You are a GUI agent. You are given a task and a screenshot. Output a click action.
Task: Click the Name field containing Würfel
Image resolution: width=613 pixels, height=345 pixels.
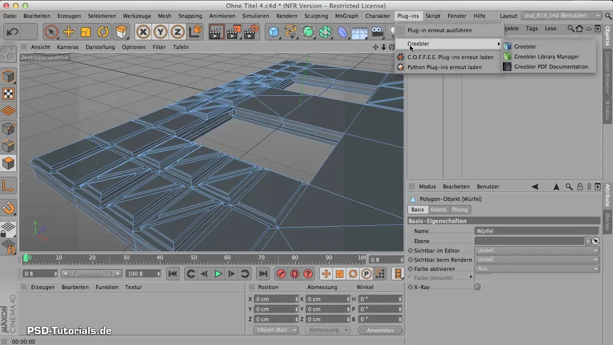click(536, 231)
